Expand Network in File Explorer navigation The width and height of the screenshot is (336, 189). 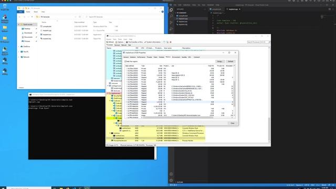pyautogui.click(x=19, y=57)
